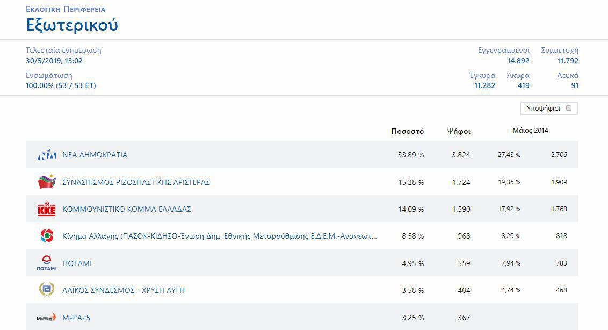Open the Κίνημα Αλλαγής party name link
The width and height of the screenshot is (608, 330).
219,236
